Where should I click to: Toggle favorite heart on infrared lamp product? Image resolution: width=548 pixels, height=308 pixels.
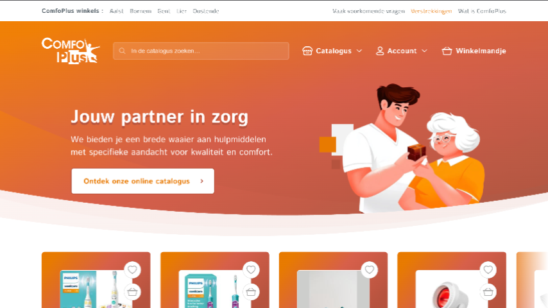(488, 270)
